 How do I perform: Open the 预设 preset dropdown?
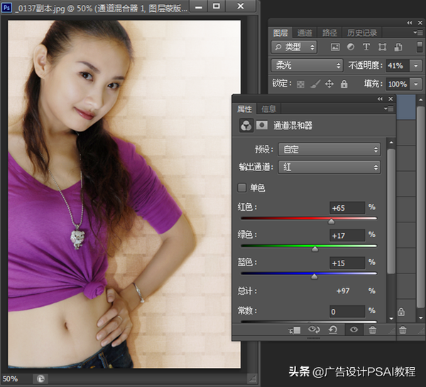coord(329,149)
